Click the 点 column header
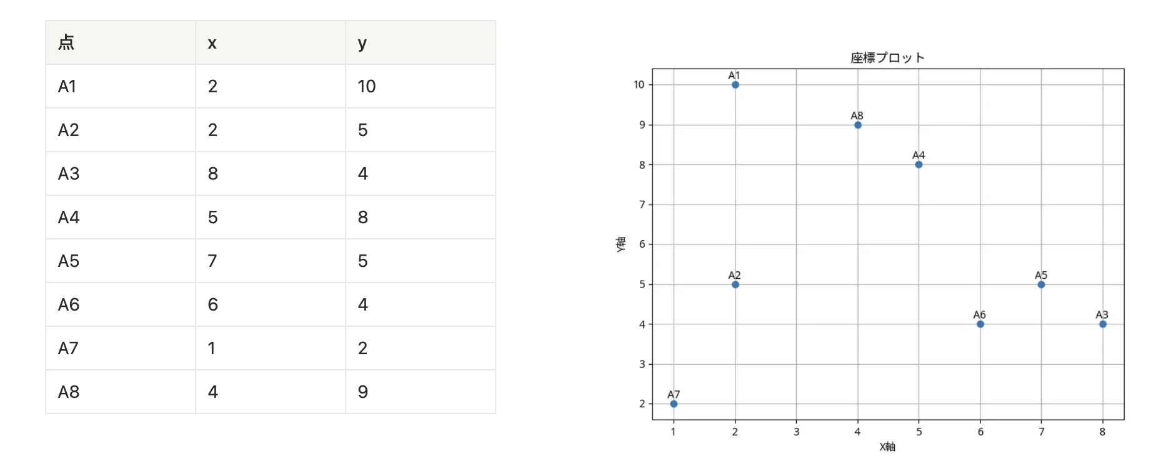The height and width of the screenshot is (469, 1171). point(66,43)
